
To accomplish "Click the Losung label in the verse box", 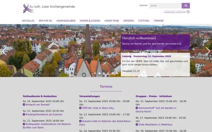I will 127,56.
